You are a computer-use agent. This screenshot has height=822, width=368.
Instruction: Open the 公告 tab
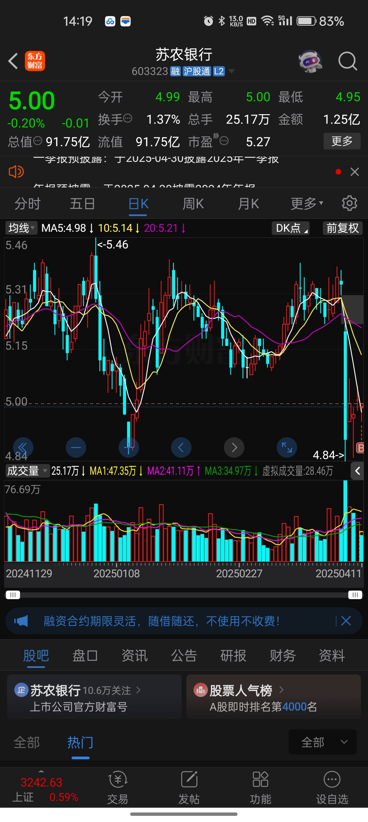[x=184, y=655]
